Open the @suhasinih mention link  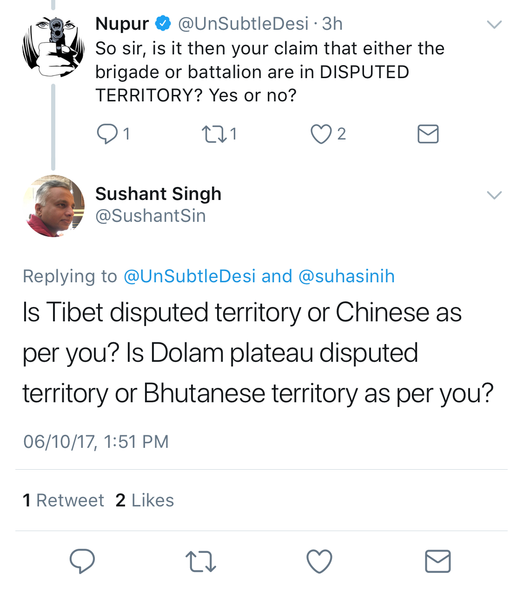coord(346,276)
